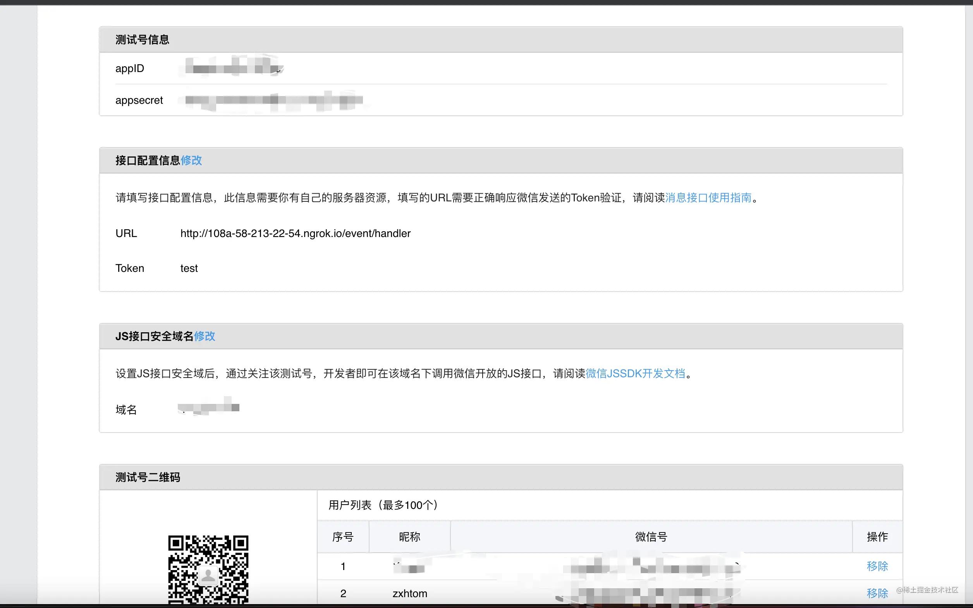
Task: Click the 接口配置信息 section header
Action: pyautogui.click(x=147, y=160)
